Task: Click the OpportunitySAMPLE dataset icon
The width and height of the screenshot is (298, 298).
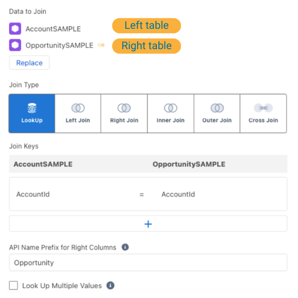Action: [15, 45]
